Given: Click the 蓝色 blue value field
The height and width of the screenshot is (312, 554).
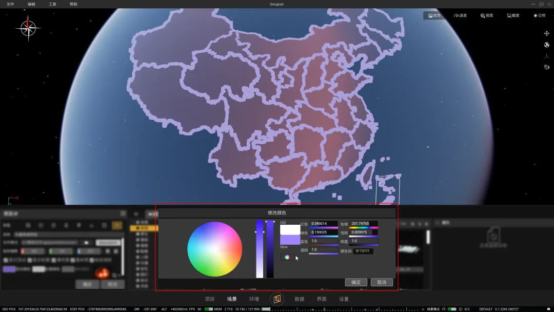Looking at the screenshot, I should pos(324,241).
